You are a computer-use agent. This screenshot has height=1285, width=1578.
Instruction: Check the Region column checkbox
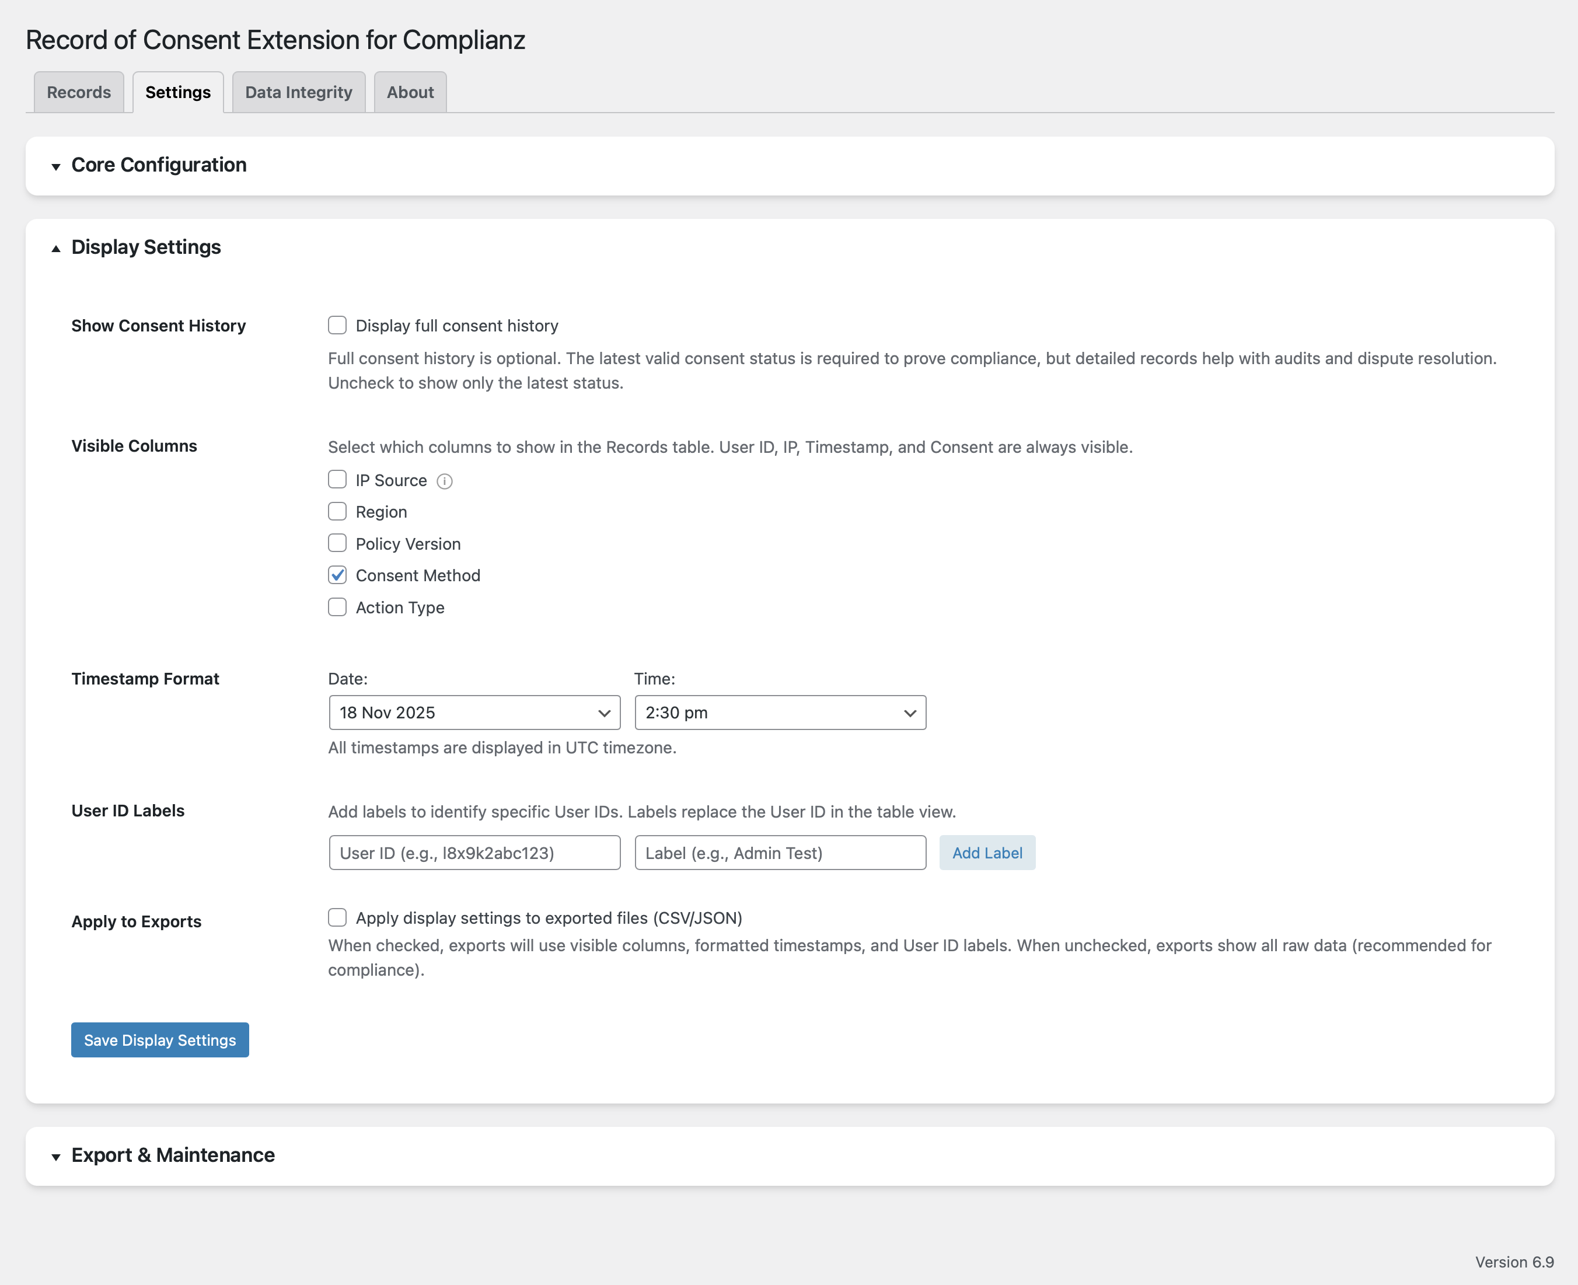[x=337, y=511]
